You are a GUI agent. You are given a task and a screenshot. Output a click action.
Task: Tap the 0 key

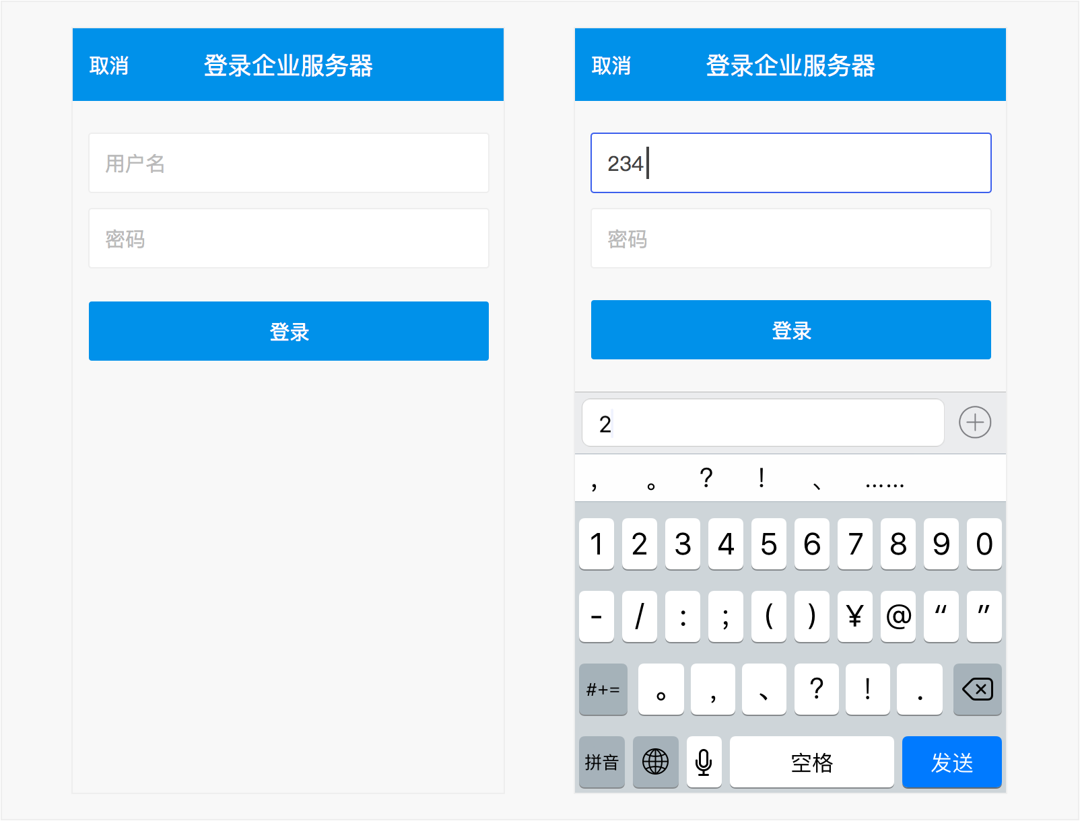click(x=984, y=544)
